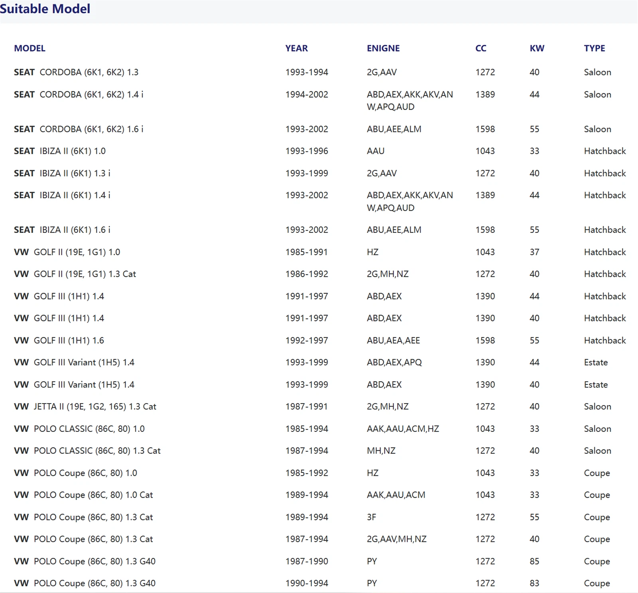Select 'VW GOLF II (19E, 1G1) 1.0' model cell

pos(67,252)
